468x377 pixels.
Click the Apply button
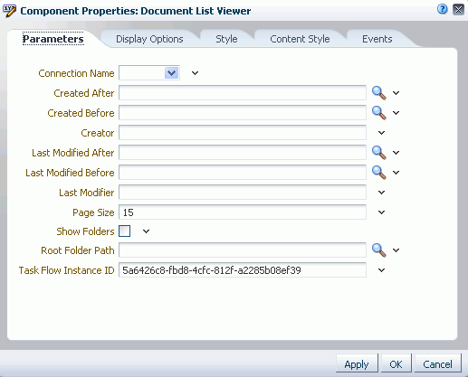[x=357, y=364]
